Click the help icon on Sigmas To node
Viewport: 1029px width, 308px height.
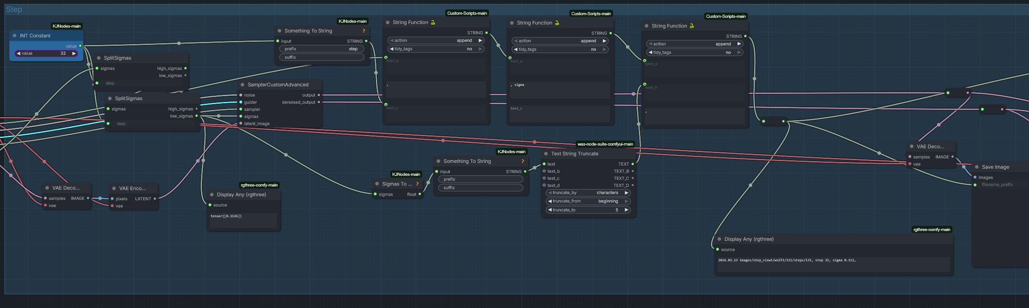tap(417, 184)
